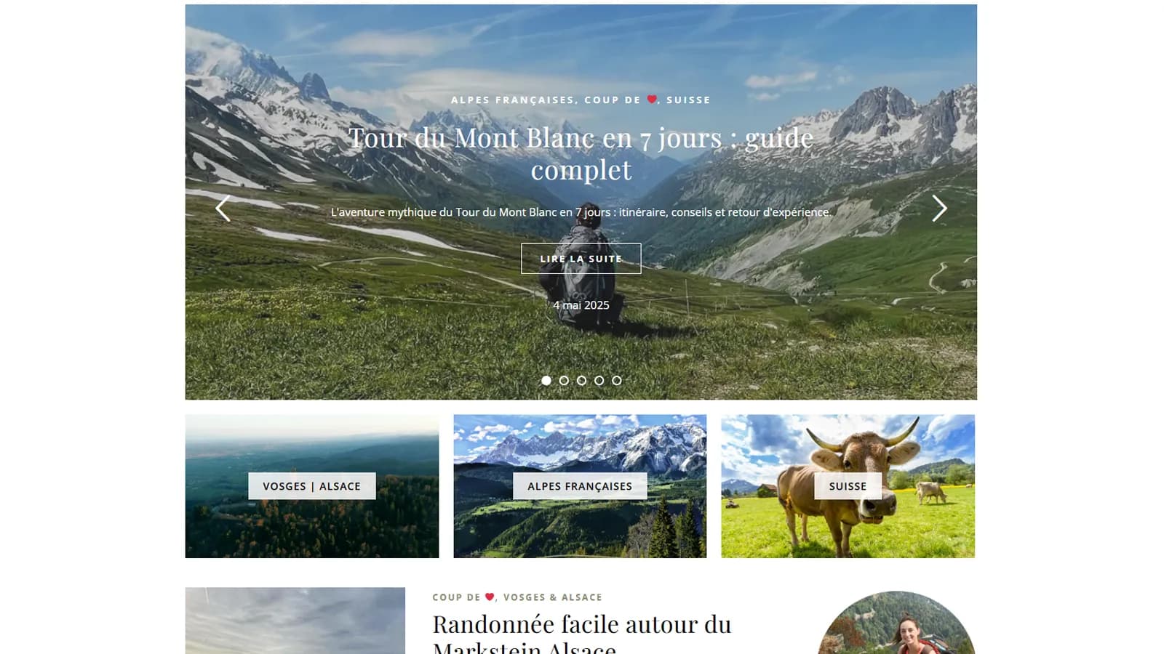This screenshot has width=1164, height=654.
Task: Click the next slide arrow
Action: (x=939, y=209)
